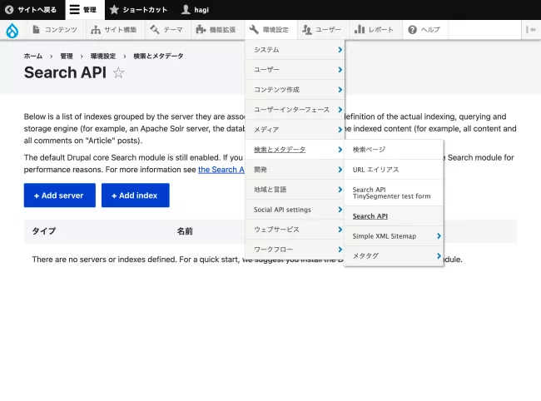The height and width of the screenshot is (401, 541).
Task: Open Social API settings menu entry
Action: (x=295, y=210)
